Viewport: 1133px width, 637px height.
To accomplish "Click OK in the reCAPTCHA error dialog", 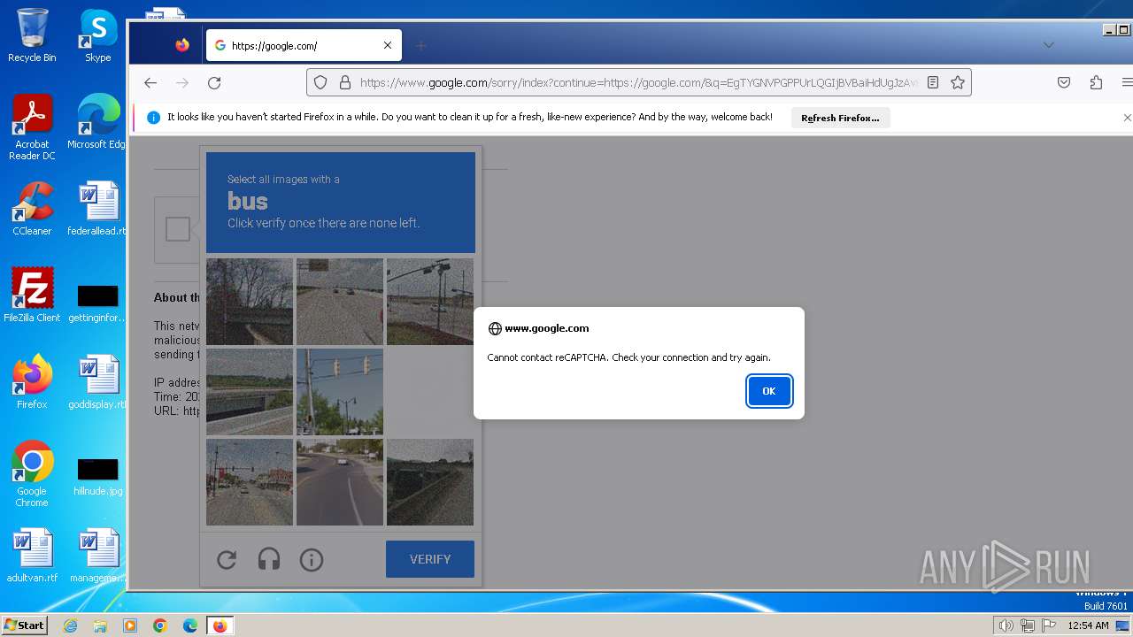I will 769,391.
